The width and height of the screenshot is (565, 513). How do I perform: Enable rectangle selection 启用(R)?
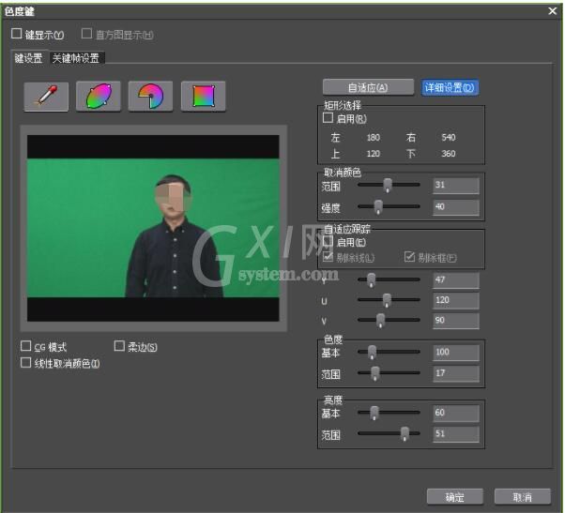(x=328, y=118)
